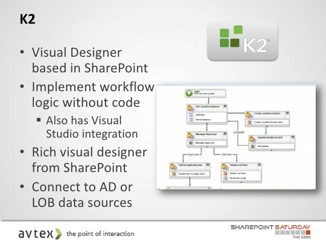Screen dimensions: 326x244
Task: Click the Delete List Item activity icon
Action: pyautogui.click(x=225, y=166)
